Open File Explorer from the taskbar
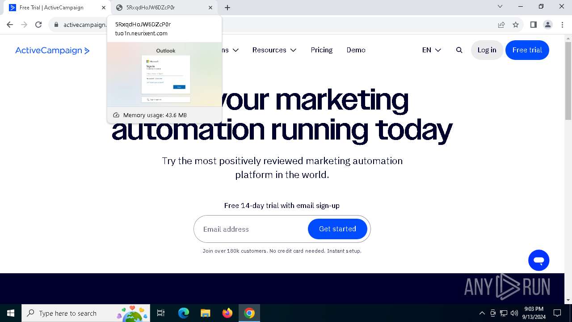The width and height of the screenshot is (572, 322). pos(206,313)
